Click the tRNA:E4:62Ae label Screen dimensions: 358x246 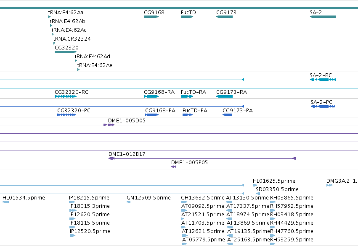pos(95,65)
